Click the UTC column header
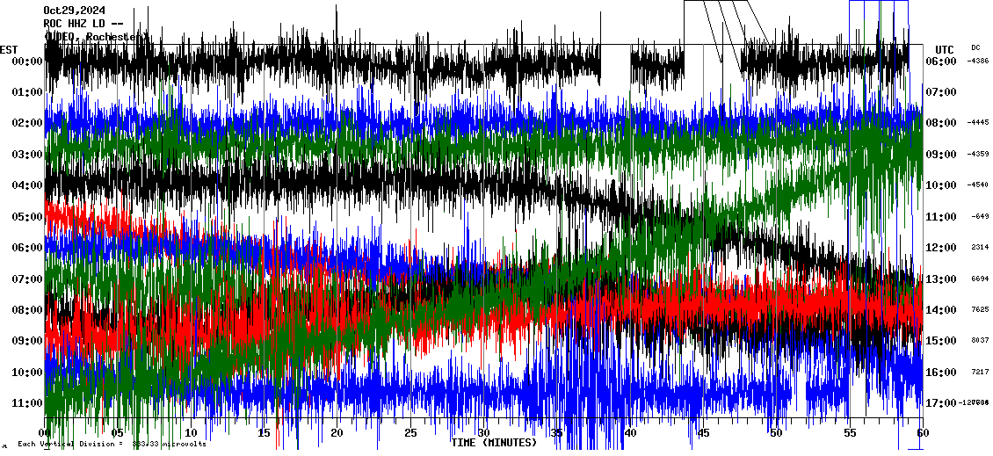Screen dimensions: 993x456 pos(945,49)
